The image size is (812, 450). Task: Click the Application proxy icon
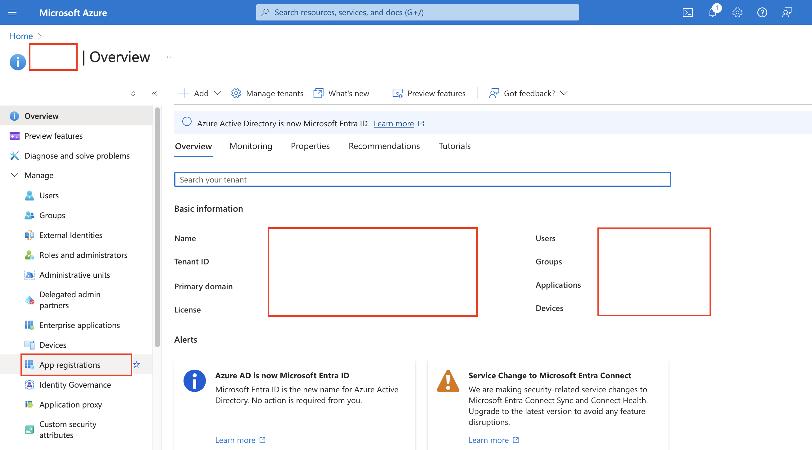point(29,405)
